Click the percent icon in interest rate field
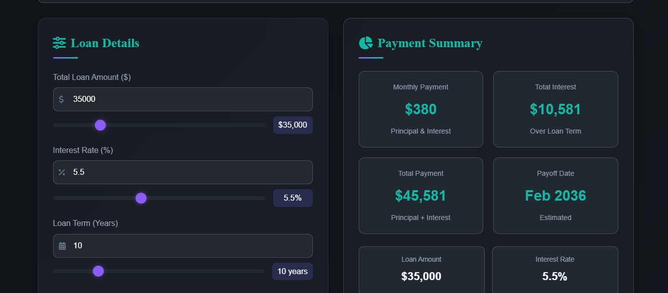This screenshot has height=293, width=668. [x=62, y=172]
